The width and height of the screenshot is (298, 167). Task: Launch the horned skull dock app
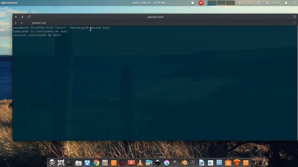pos(61,163)
